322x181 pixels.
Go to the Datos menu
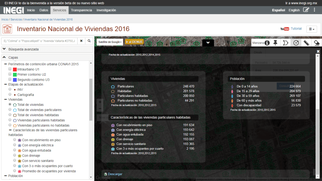pyautogui.click(x=44, y=10)
